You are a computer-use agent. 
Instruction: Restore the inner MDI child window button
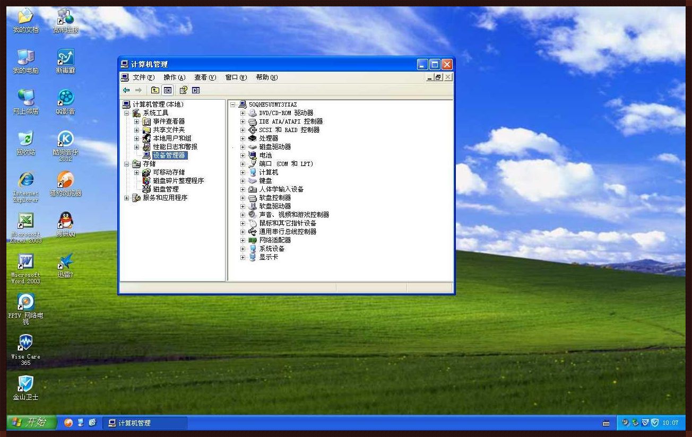tap(438, 77)
